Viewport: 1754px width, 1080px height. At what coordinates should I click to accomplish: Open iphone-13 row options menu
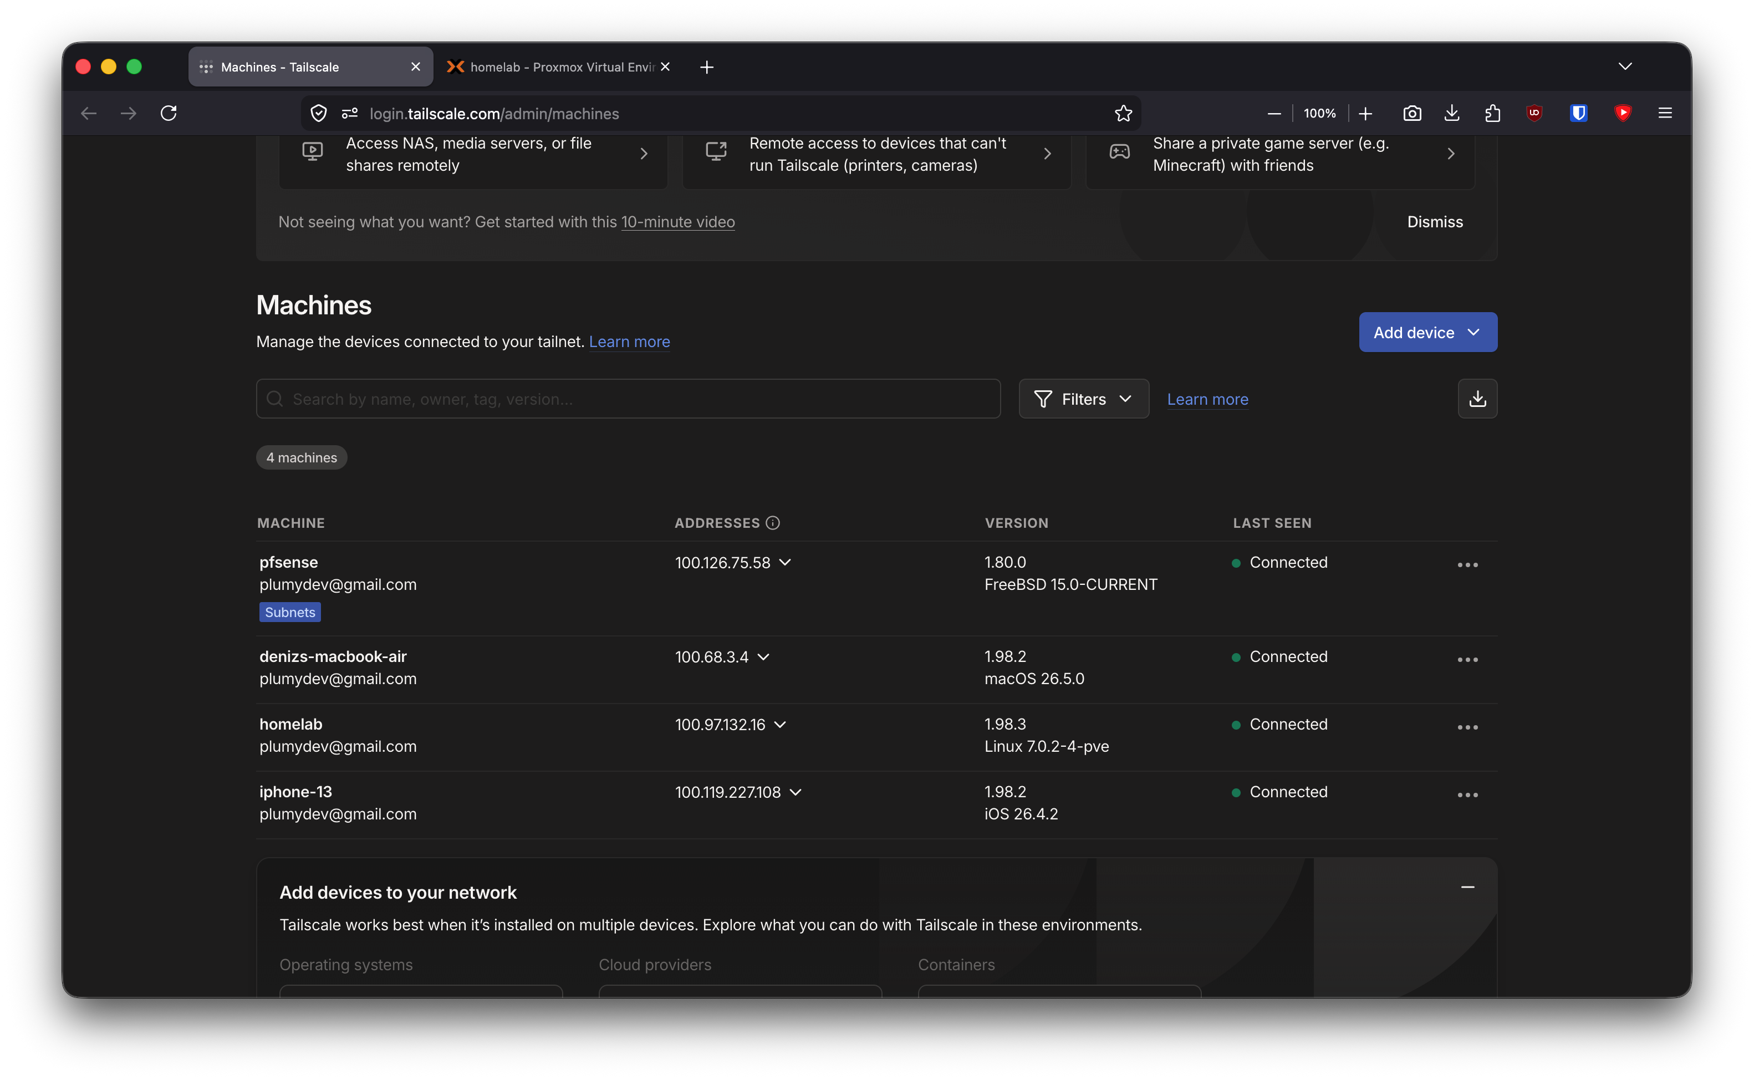point(1467,794)
